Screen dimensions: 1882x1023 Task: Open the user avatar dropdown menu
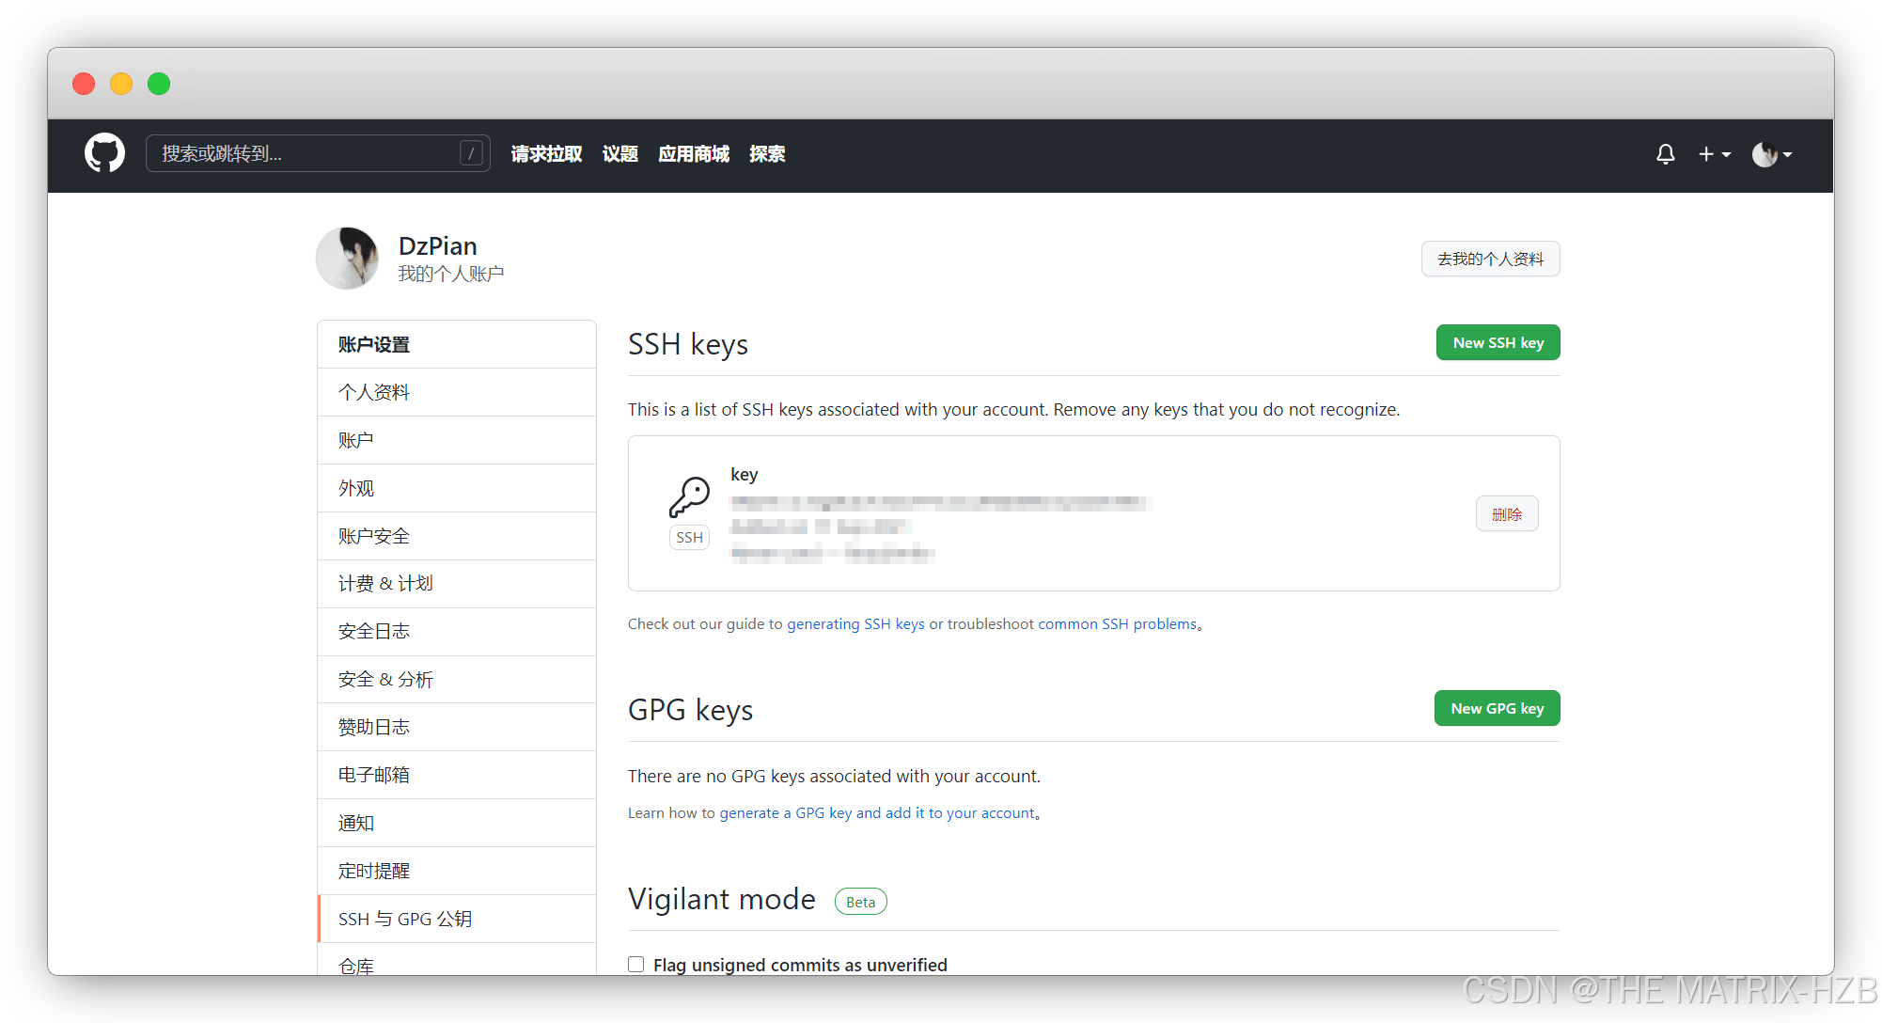(1772, 153)
